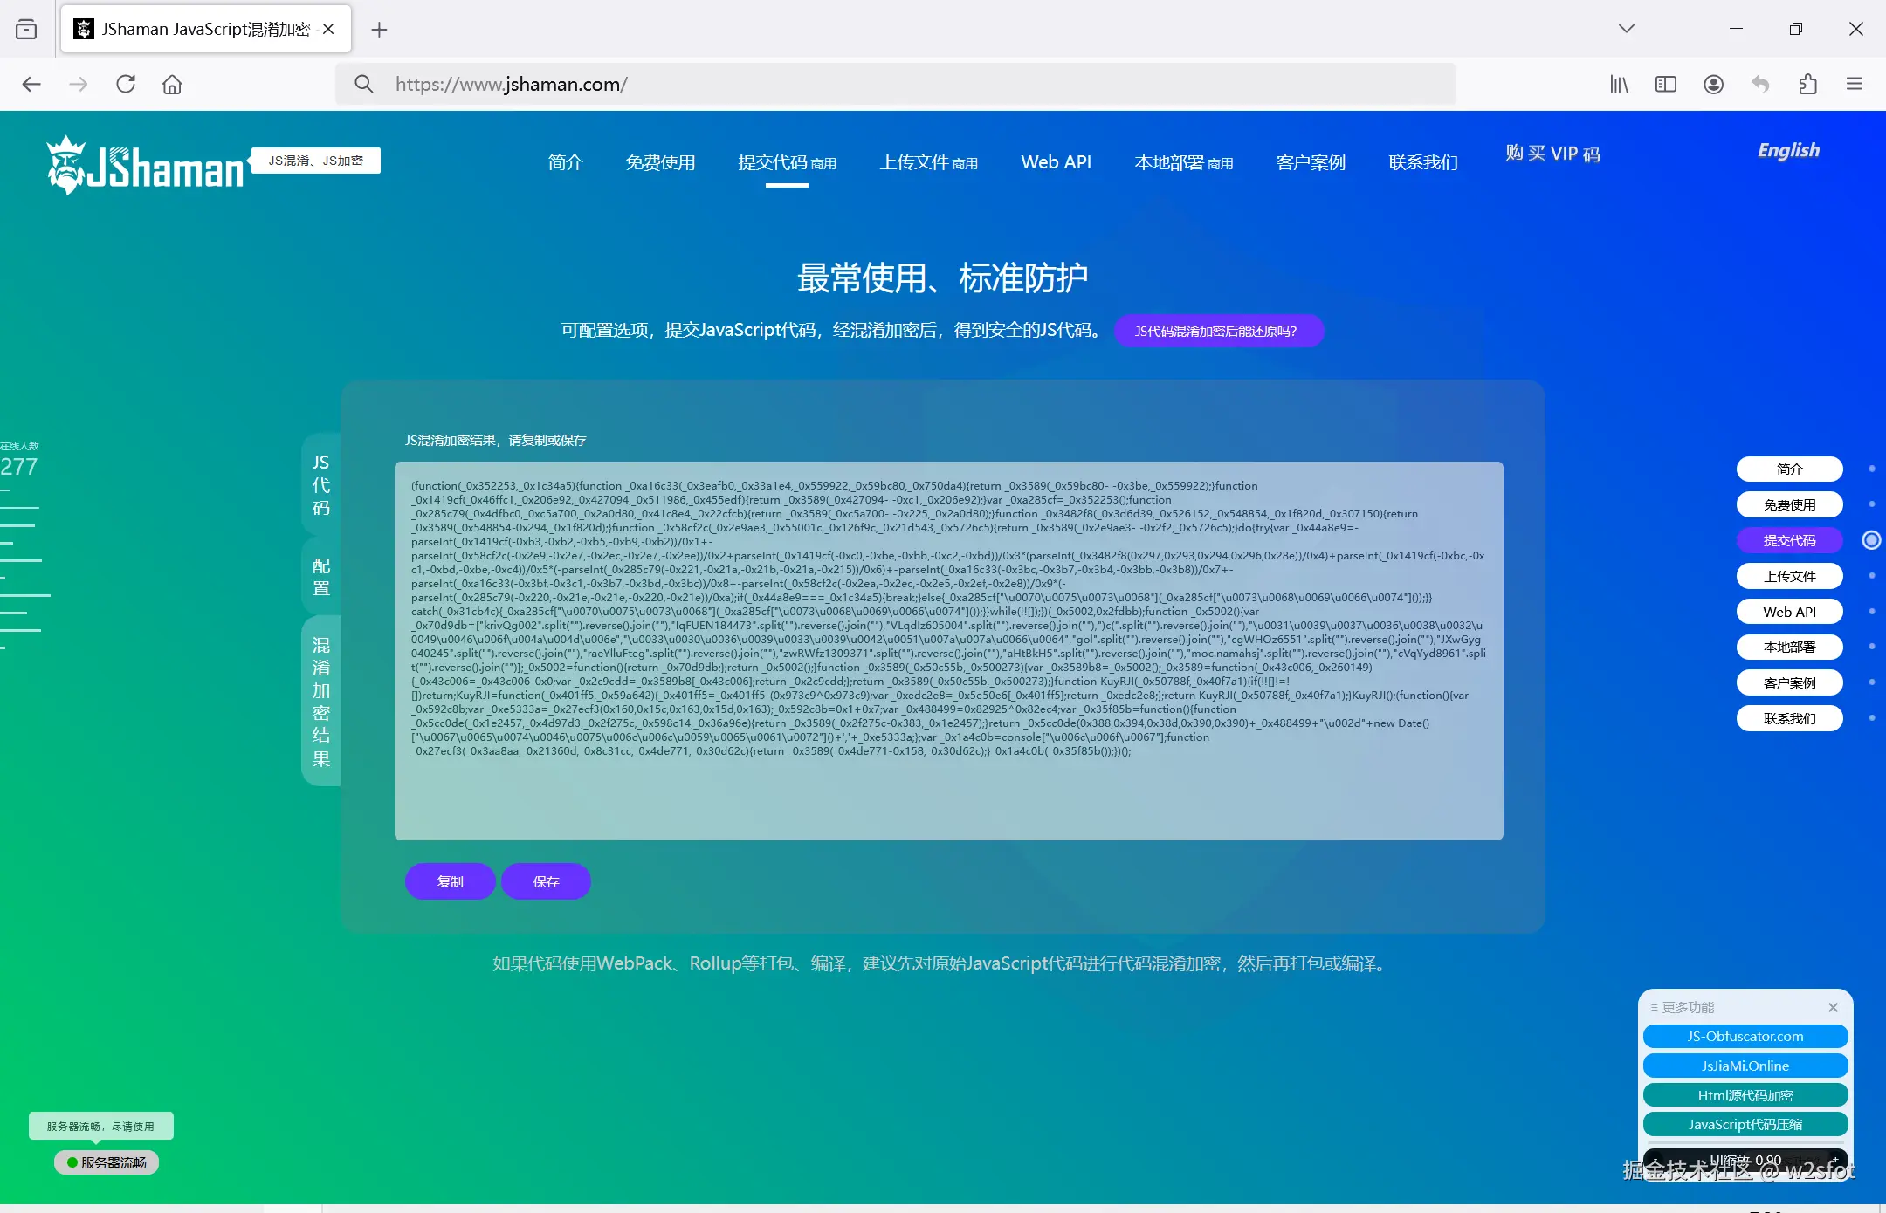Open the Web API navigation item

(x=1055, y=162)
